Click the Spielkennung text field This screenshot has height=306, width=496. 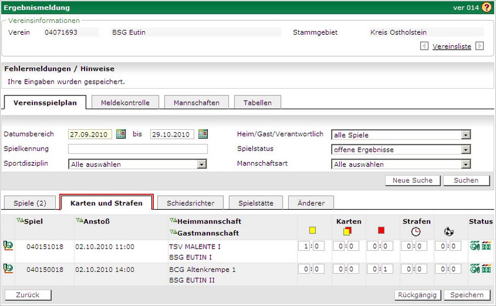[138, 149]
